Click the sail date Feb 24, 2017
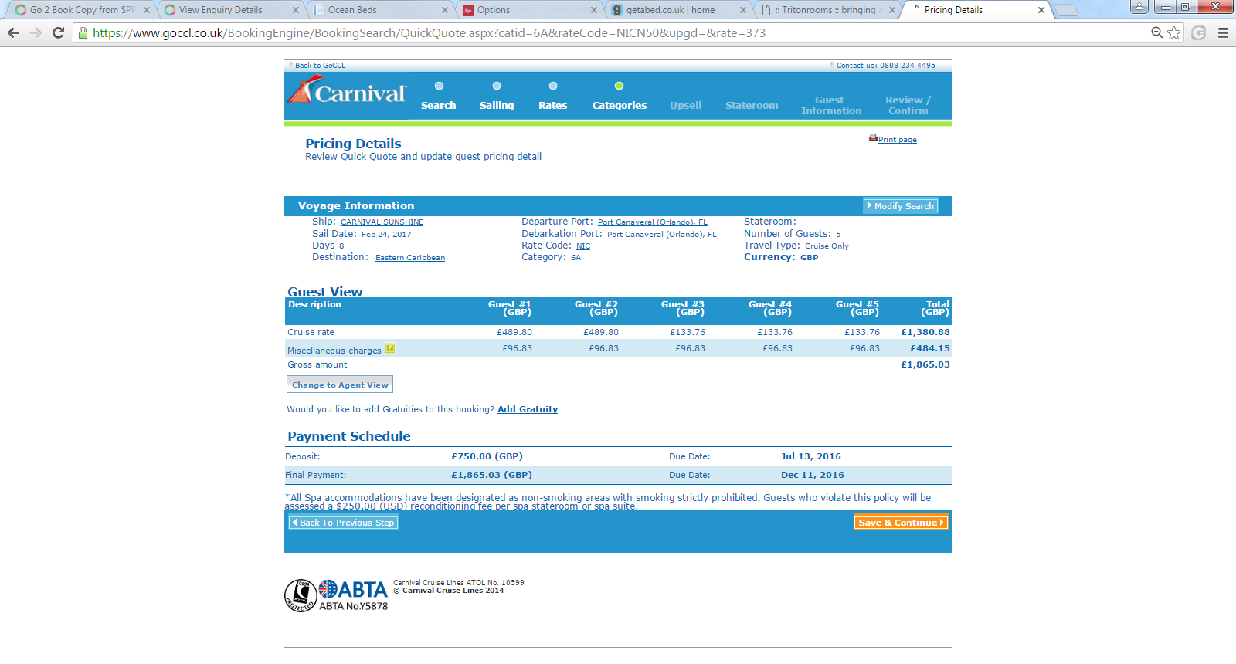 [386, 235]
